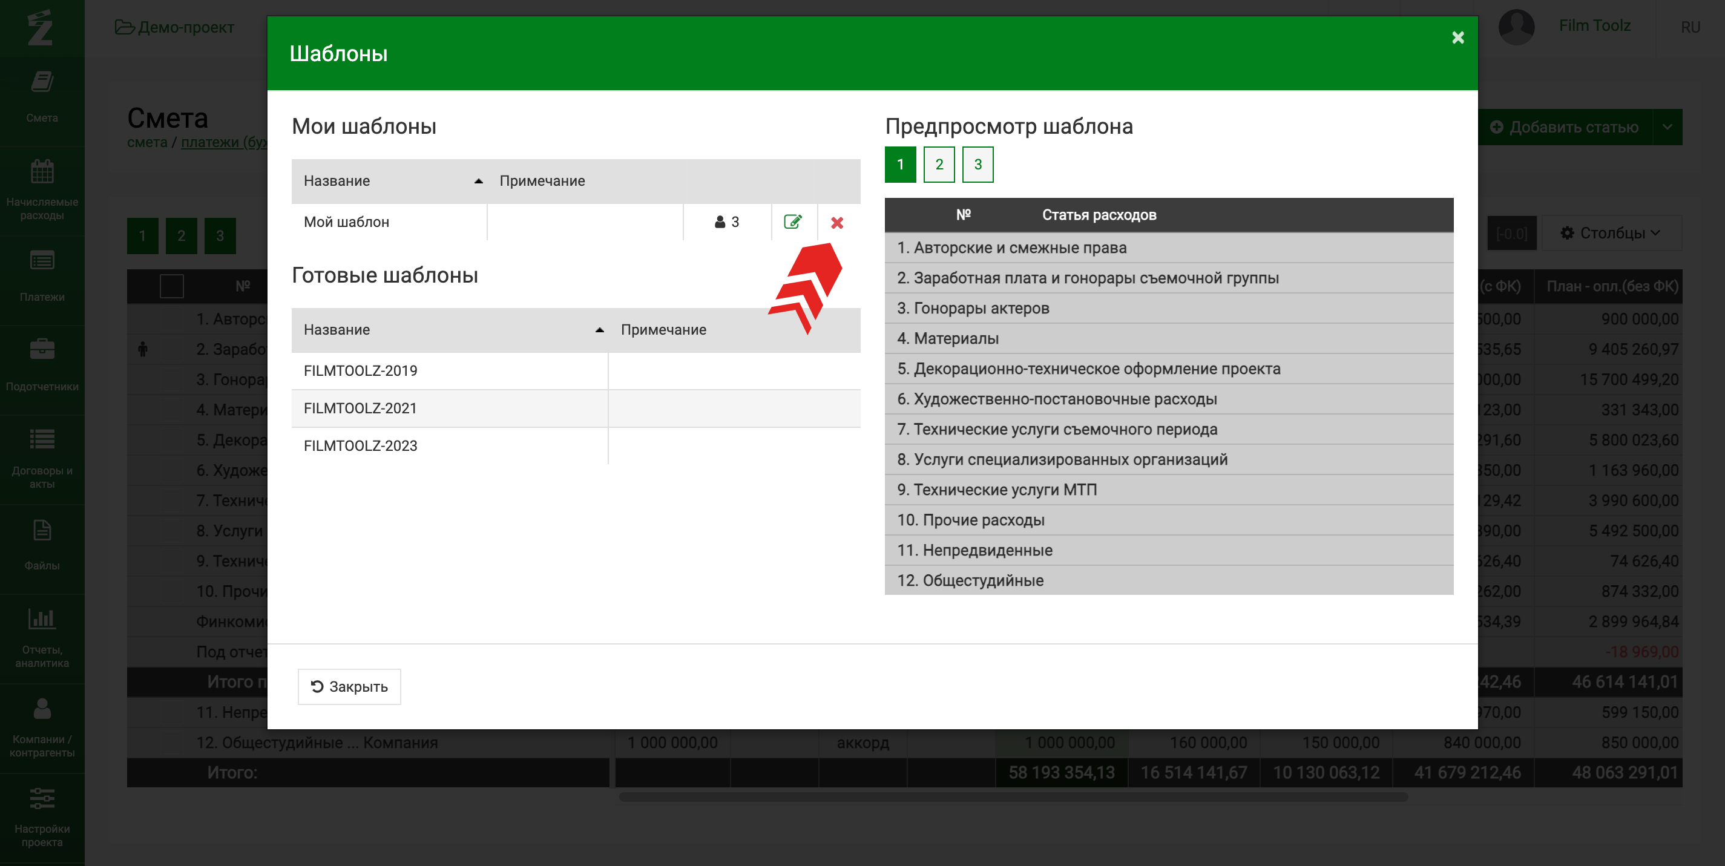This screenshot has width=1725, height=866.
Task: Click '7. Технические услуги съемочного периода' row
Action: tap(1169, 428)
